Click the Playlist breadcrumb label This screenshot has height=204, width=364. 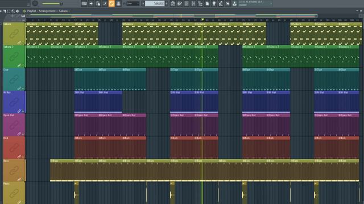(x=32, y=11)
